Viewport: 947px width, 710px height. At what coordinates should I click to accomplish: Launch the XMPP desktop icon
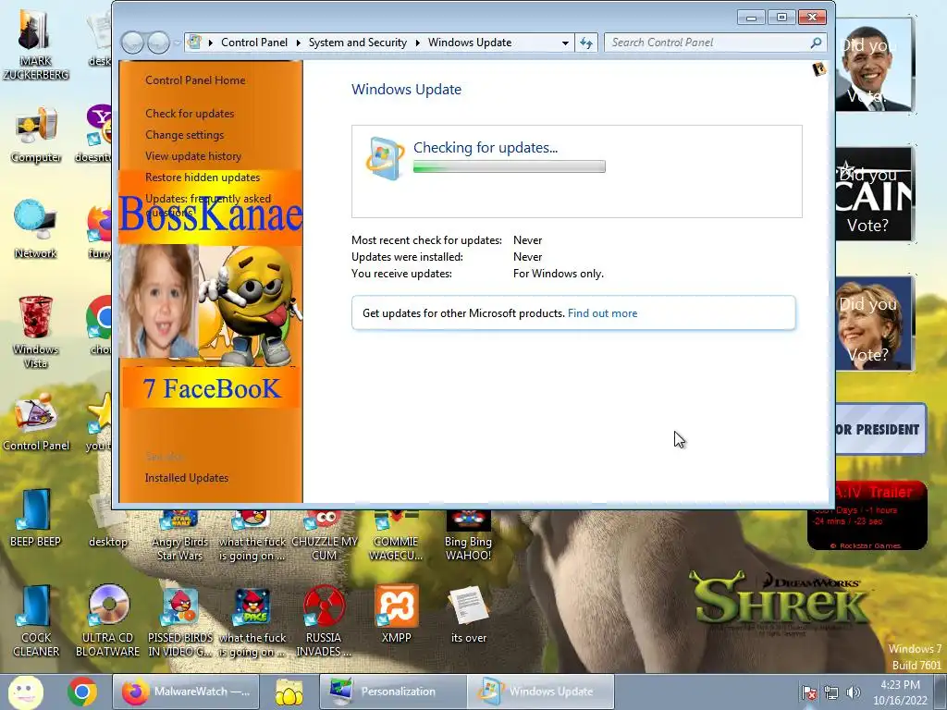396,614
